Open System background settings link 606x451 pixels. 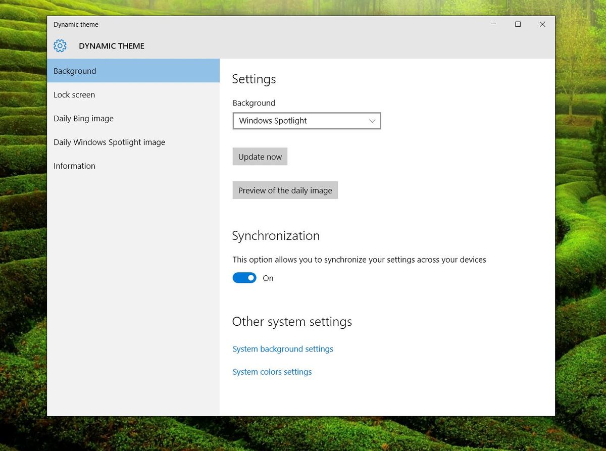pyautogui.click(x=283, y=348)
